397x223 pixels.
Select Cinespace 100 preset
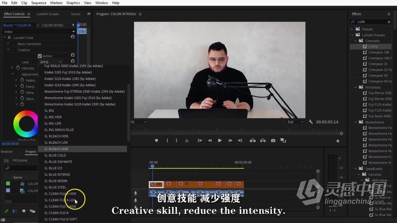coord(379,52)
